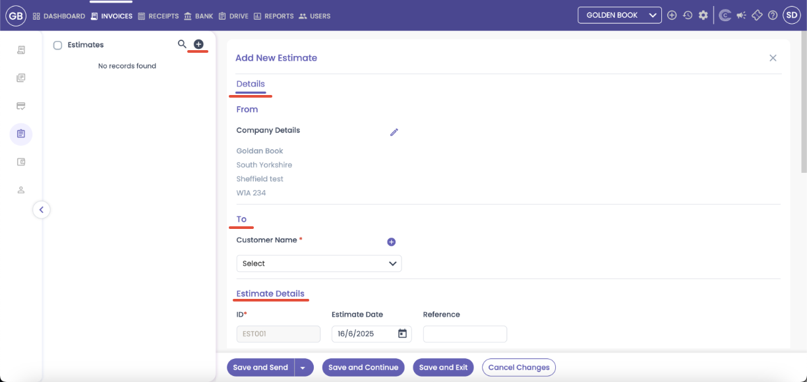Search estimates with the magnifier icon

(182, 44)
